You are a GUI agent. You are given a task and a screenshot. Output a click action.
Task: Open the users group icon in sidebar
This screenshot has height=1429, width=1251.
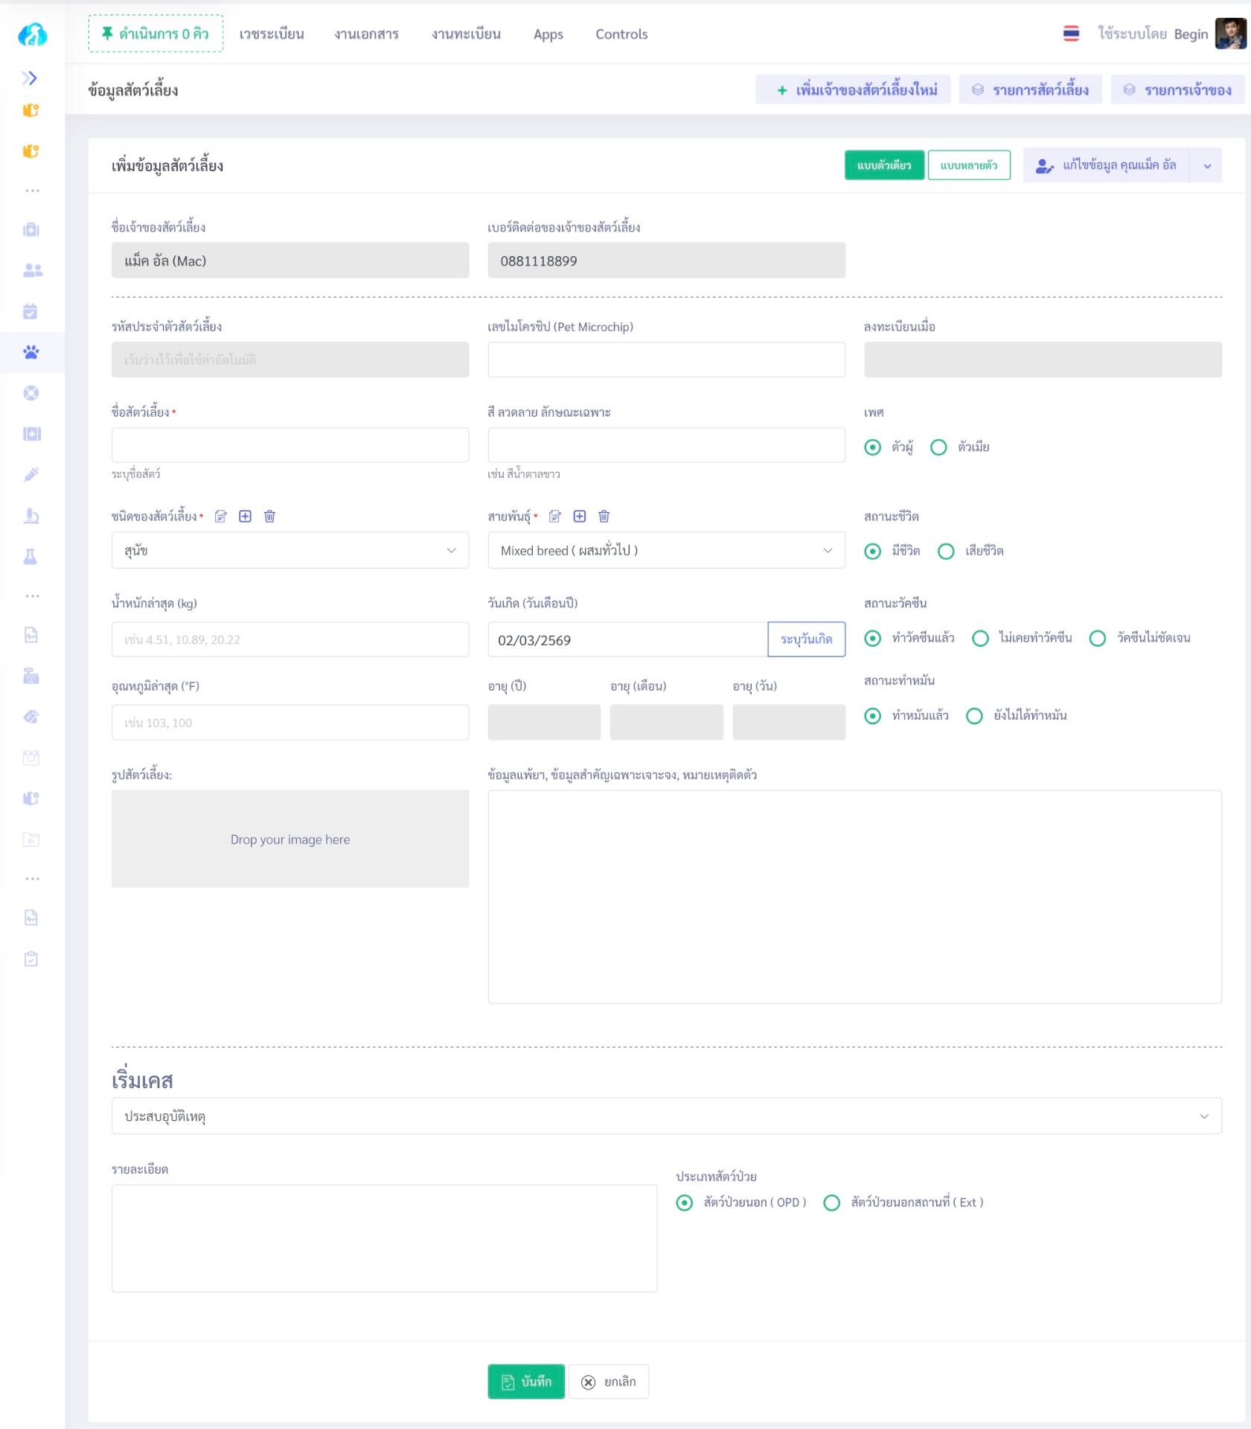pyautogui.click(x=31, y=270)
